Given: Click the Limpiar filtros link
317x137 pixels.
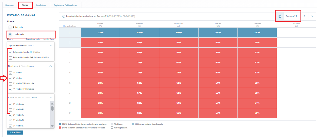Looking at the screenshot, I should pyautogui.click(x=49, y=40).
